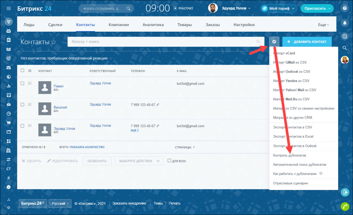Click magnifier icon in filter search box

(258, 42)
